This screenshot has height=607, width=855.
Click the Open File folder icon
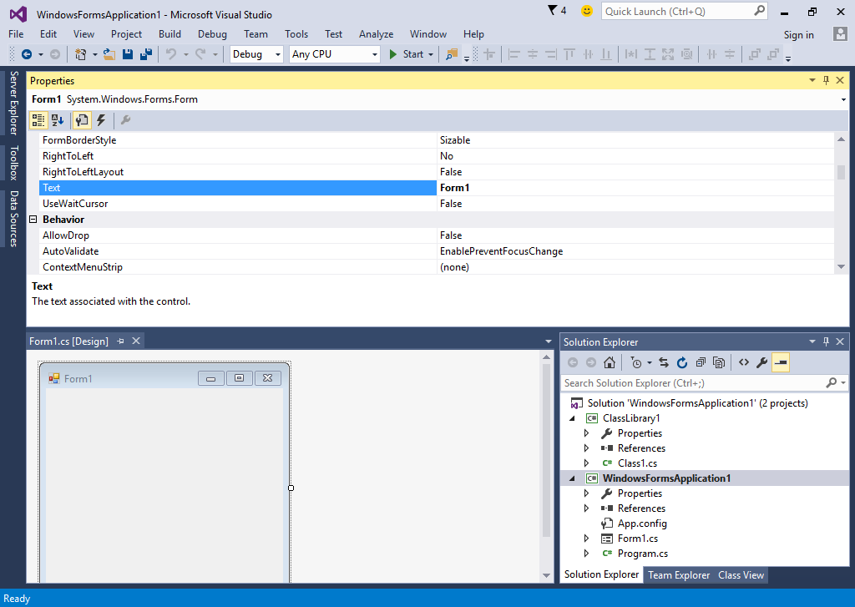pyautogui.click(x=109, y=54)
